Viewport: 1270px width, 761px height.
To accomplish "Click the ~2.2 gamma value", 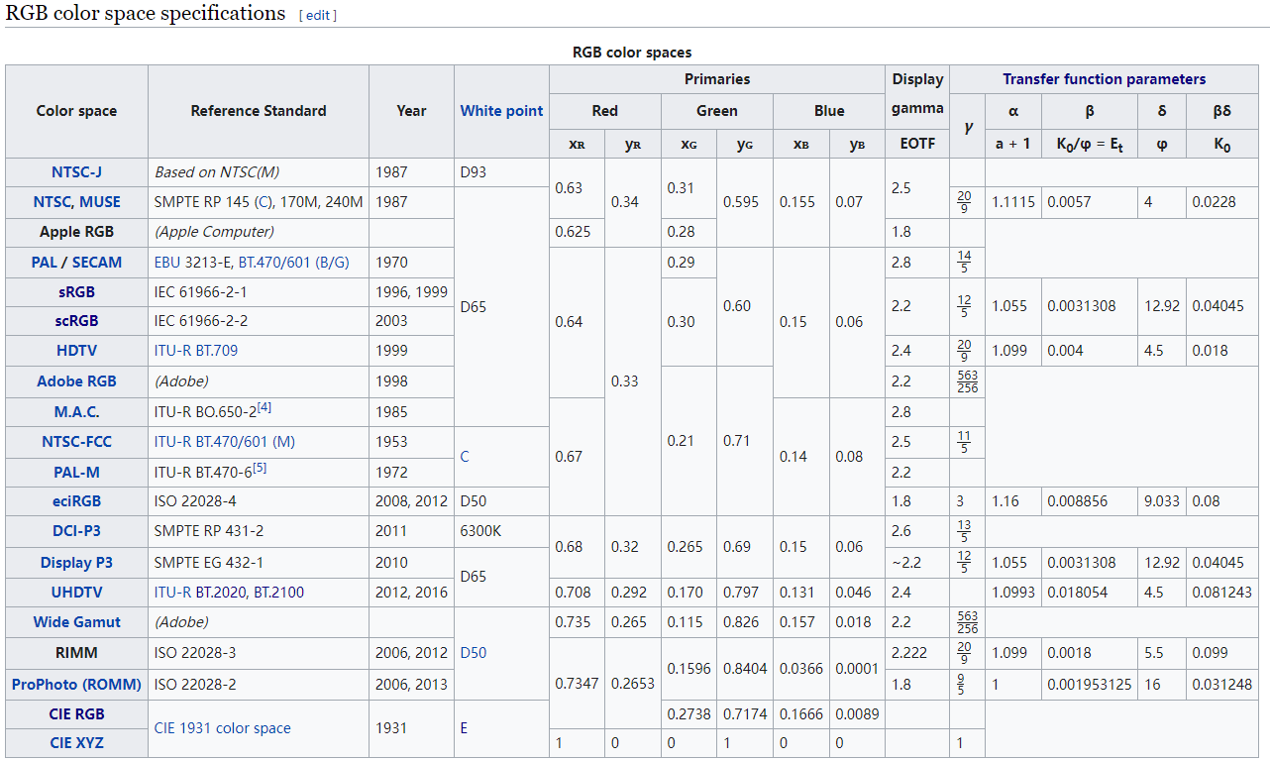I will tap(917, 563).
